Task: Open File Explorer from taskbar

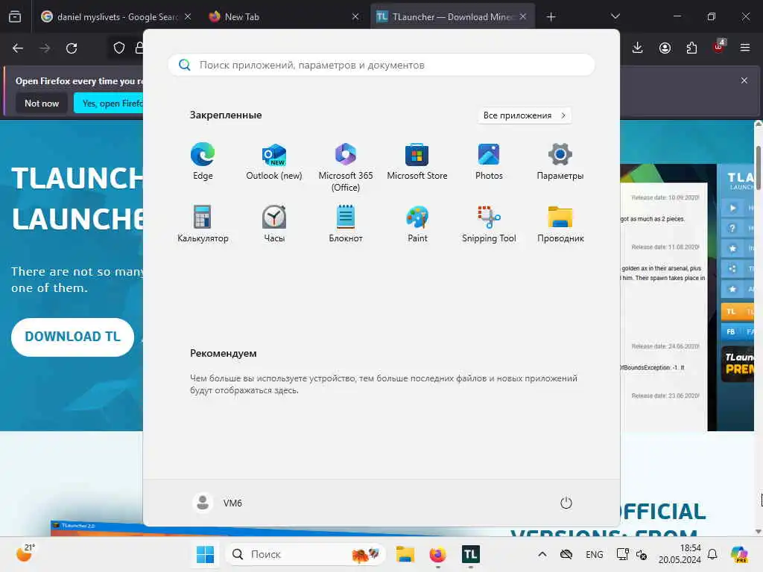Action: tap(405, 554)
